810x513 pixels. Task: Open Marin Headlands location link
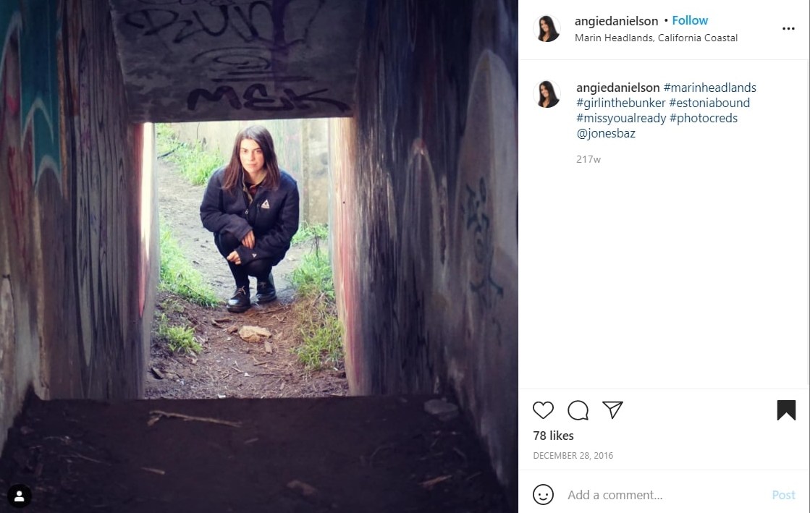pyautogui.click(x=656, y=38)
